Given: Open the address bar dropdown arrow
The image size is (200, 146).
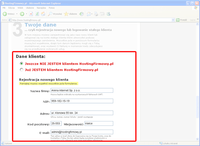Looking at the screenshot, I should point(173,20).
